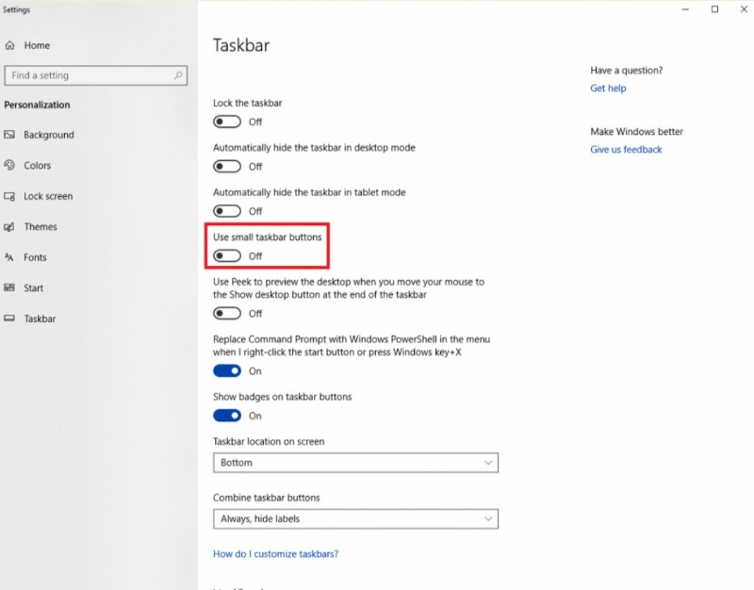
Task: Click the "Make Windows better" text
Action: pyautogui.click(x=637, y=132)
